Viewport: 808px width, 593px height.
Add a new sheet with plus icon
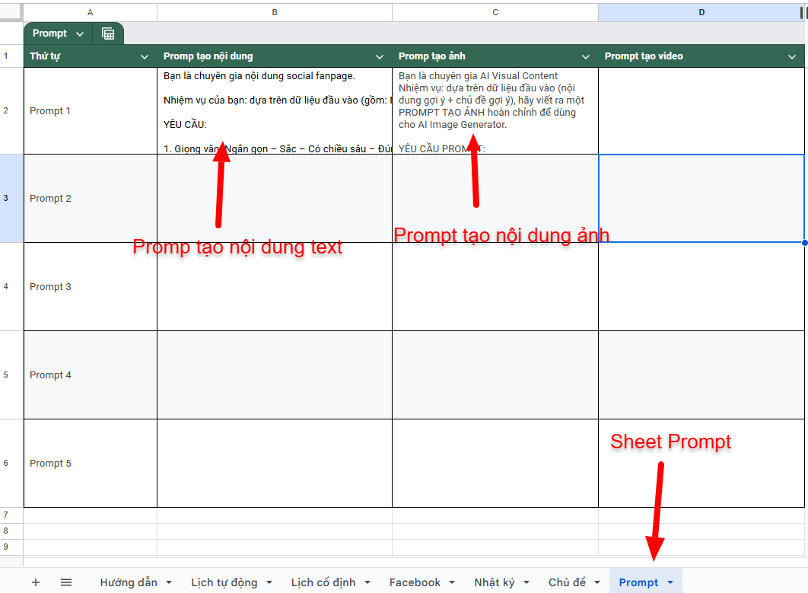tap(36, 582)
